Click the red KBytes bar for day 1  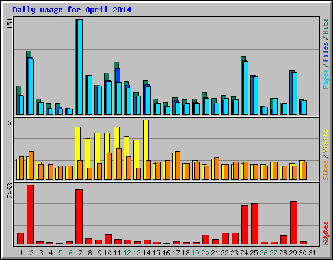click(21, 239)
